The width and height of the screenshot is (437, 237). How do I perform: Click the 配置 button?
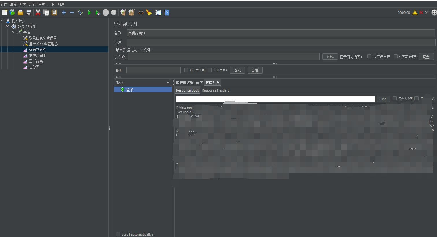426,57
